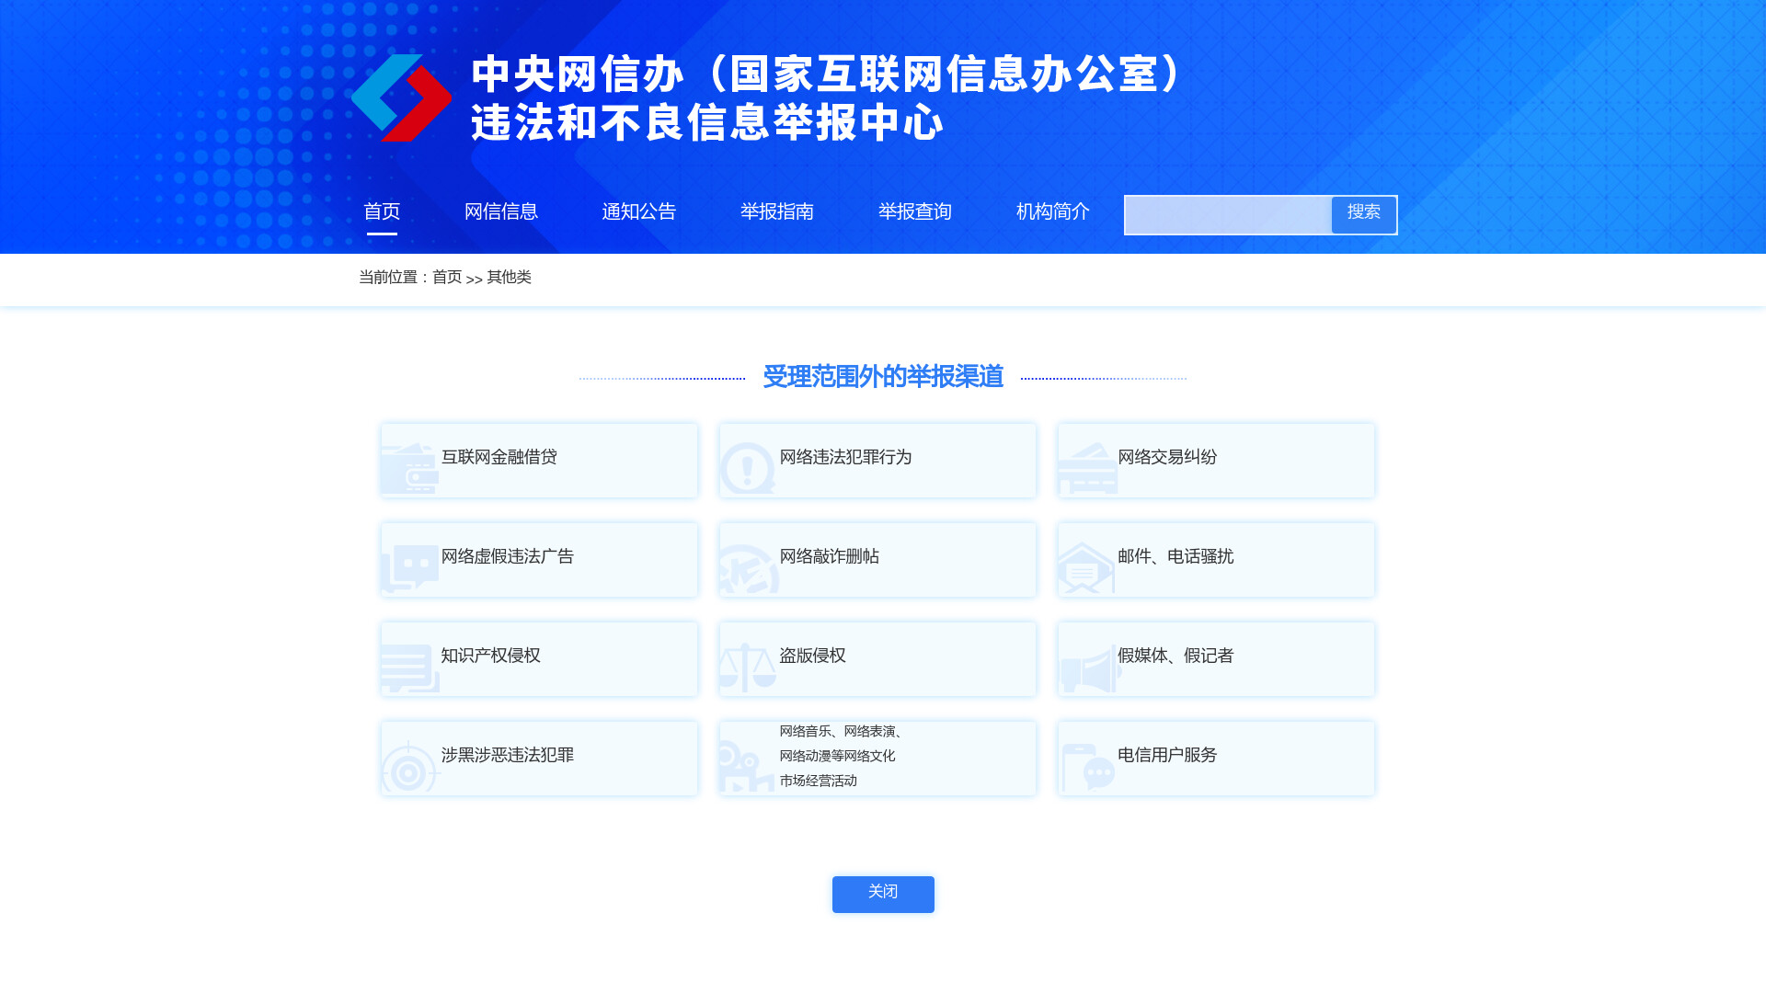Viewport: 1766px width, 993px height.
Task: Click exclamation icon beside 网络违法犯罪行为
Action: tap(748, 468)
